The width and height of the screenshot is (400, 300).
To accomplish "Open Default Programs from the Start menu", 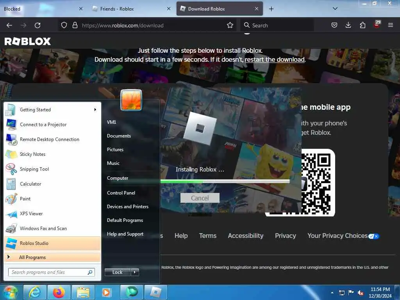I will tap(125, 220).
